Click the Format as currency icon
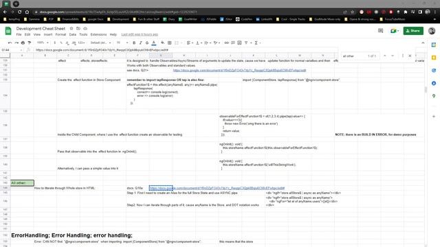Viewport: 440px width, 247px height. [x=55, y=43]
